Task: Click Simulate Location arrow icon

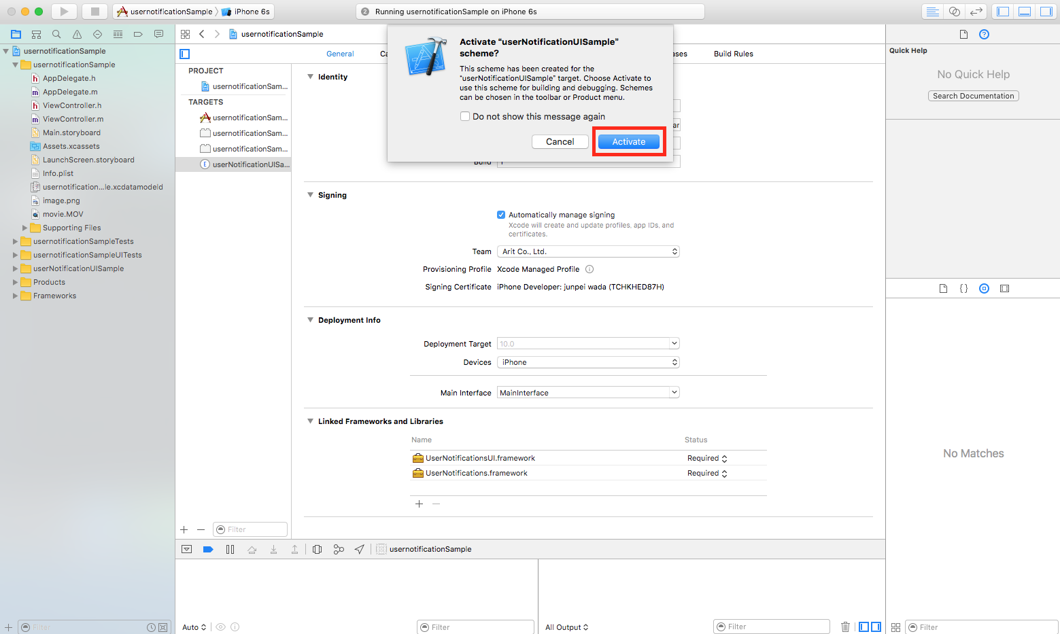Action: 359,549
